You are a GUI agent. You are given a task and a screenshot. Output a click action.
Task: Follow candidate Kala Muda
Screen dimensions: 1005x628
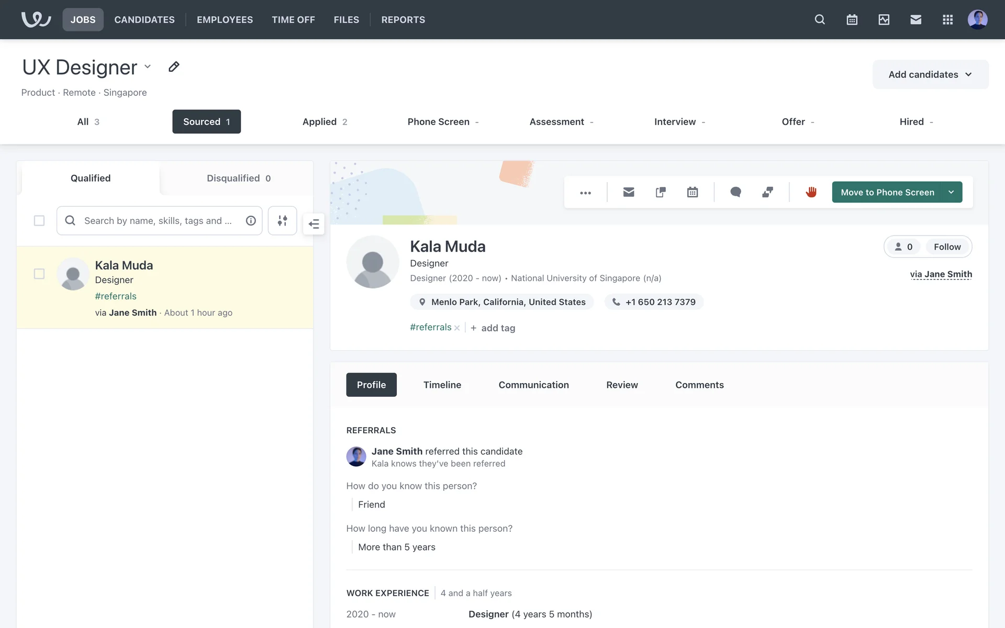pyautogui.click(x=947, y=246)
